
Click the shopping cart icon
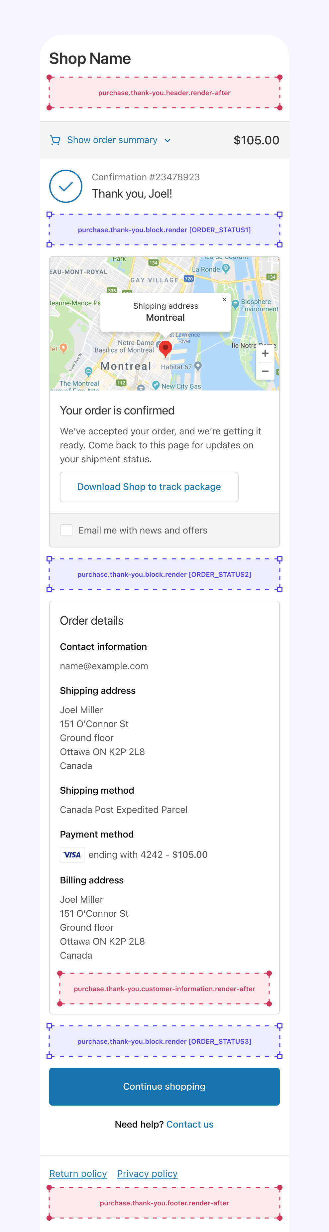(55, 140)
